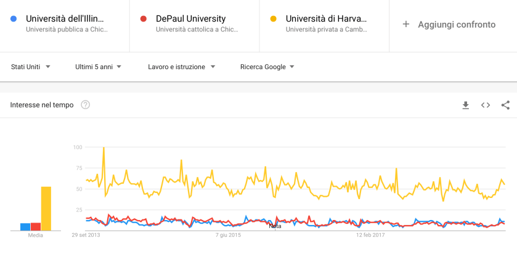Click the Interesse nel tempo heading

42,105
